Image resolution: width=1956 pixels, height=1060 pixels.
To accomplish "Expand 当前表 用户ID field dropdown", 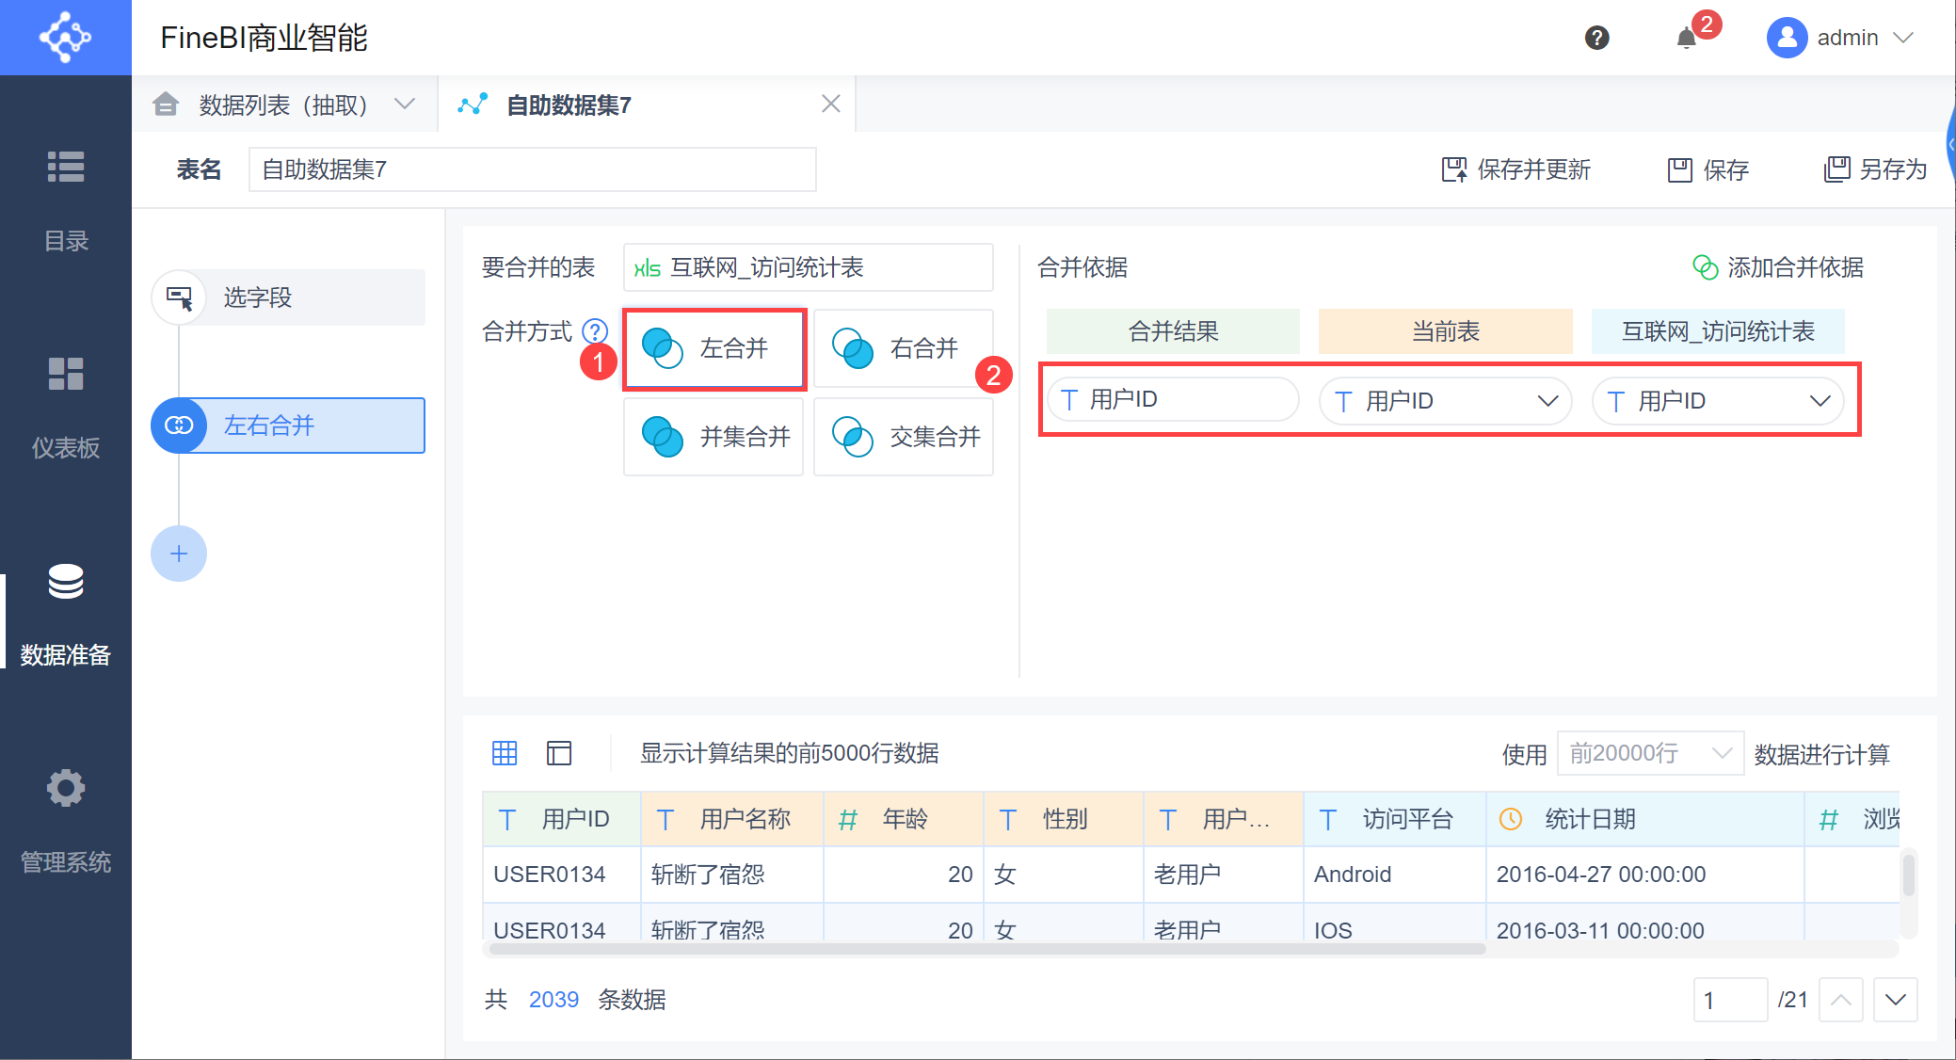I will [1547, 401].
